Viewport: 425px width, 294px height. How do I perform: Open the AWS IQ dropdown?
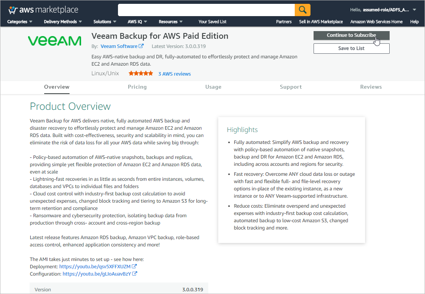click(138, 21)
